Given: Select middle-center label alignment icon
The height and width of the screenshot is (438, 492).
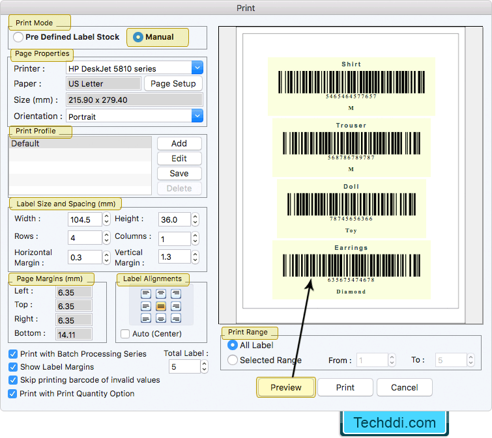Looking at the screenshot, I should tap(161, 306).
